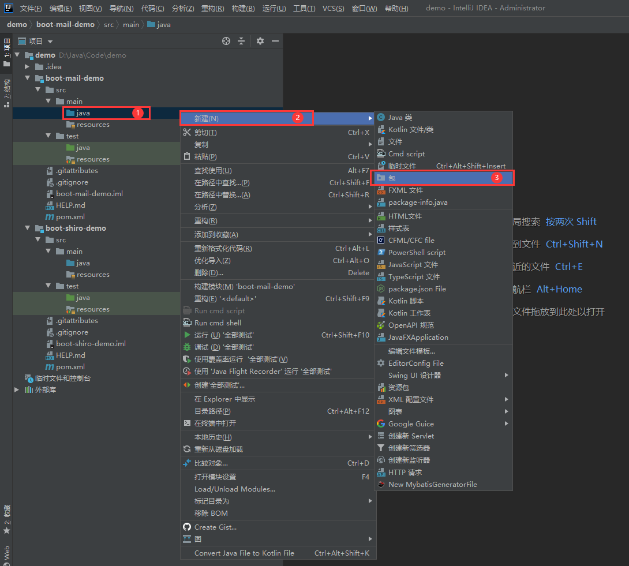Click the HTML文件 icon
Image resolution: width=629 pixels, height=566 pixels.
[381, 216]
